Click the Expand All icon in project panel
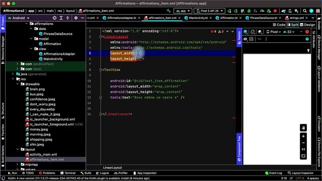The image size is (322, 181). [61, 18]
